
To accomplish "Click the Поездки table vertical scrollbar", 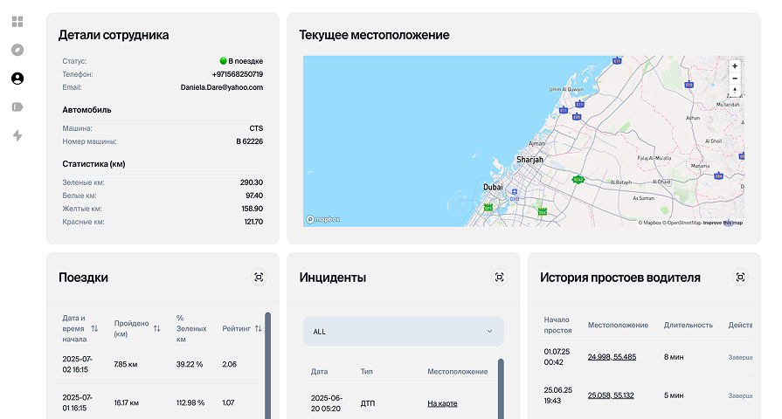I will (x=267, y=367).
